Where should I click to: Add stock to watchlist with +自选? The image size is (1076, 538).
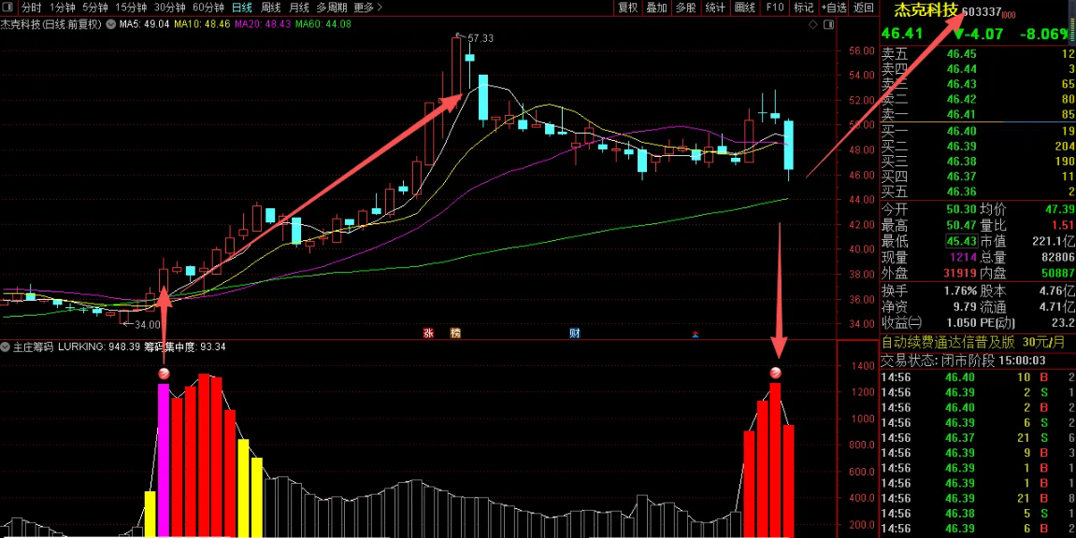pos(834,7)
